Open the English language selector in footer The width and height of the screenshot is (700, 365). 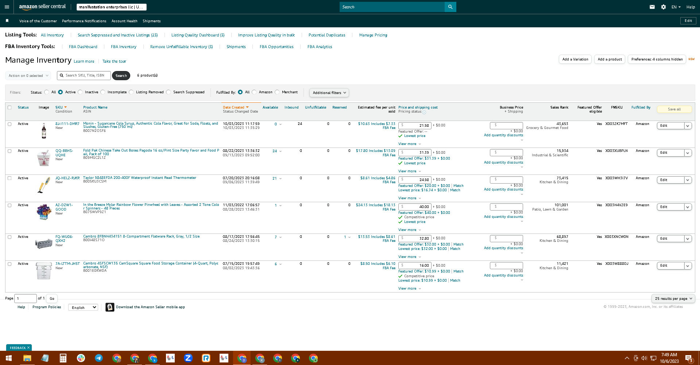(83, 307)
